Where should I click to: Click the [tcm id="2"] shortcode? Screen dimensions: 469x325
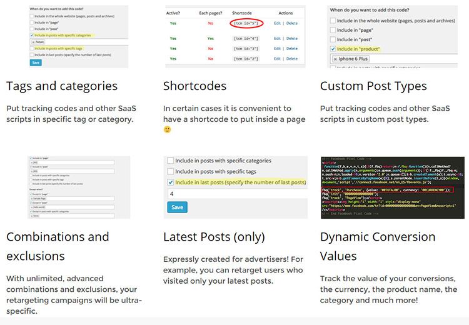coord(246,59)
